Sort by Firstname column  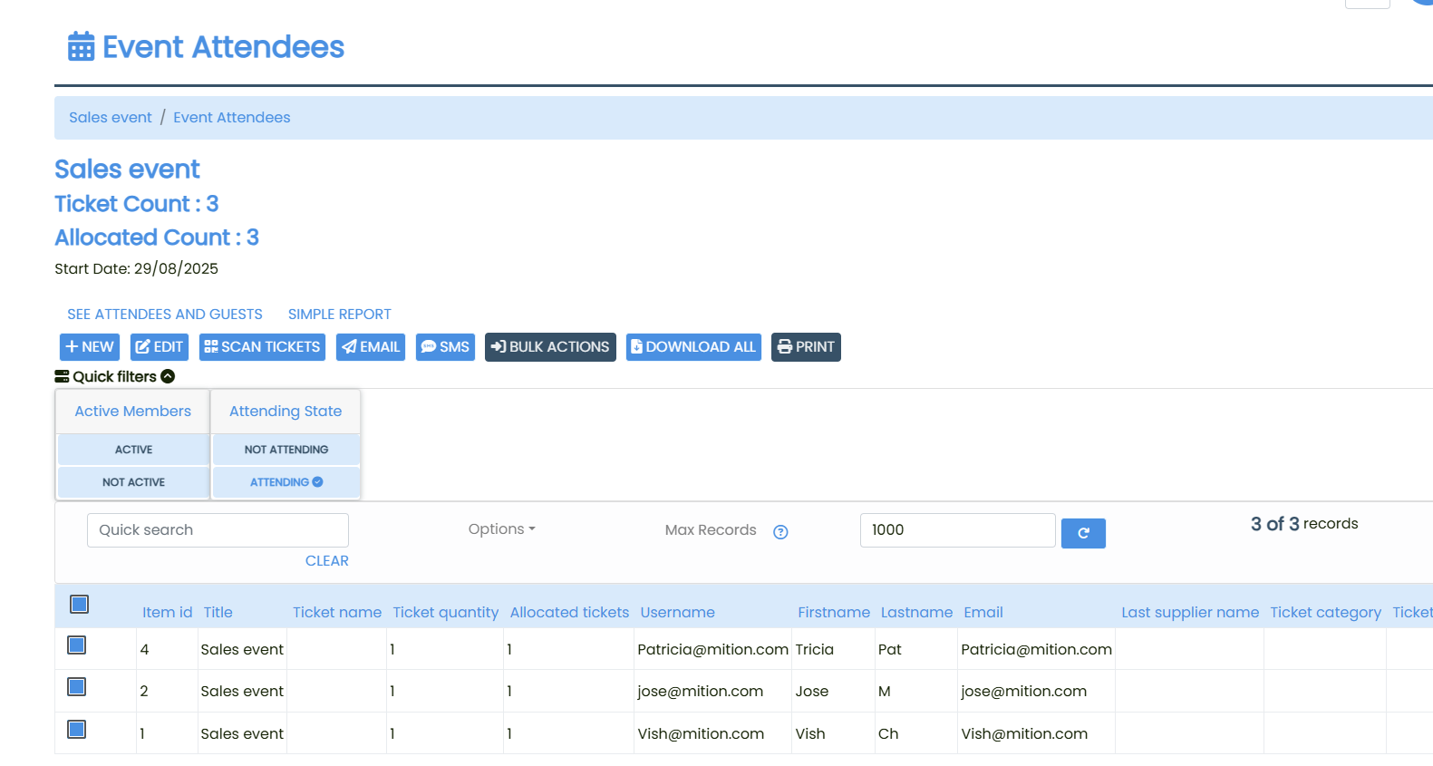point(834,613)
